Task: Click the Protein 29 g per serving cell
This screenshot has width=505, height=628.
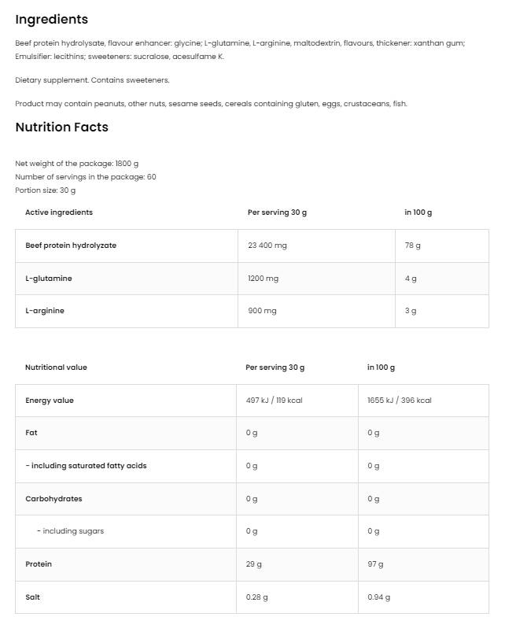Action: tap(254, 564)
